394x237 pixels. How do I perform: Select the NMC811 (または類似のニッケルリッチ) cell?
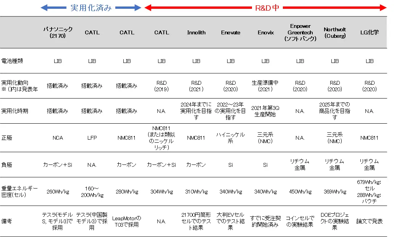pyautogui.click(x=161, y=138)
